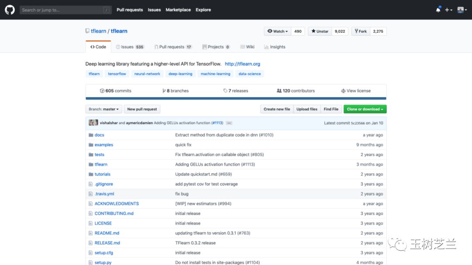This screenshot has height=265, width=472.
Task: Open Explore in top navigation
Action: 203,10
